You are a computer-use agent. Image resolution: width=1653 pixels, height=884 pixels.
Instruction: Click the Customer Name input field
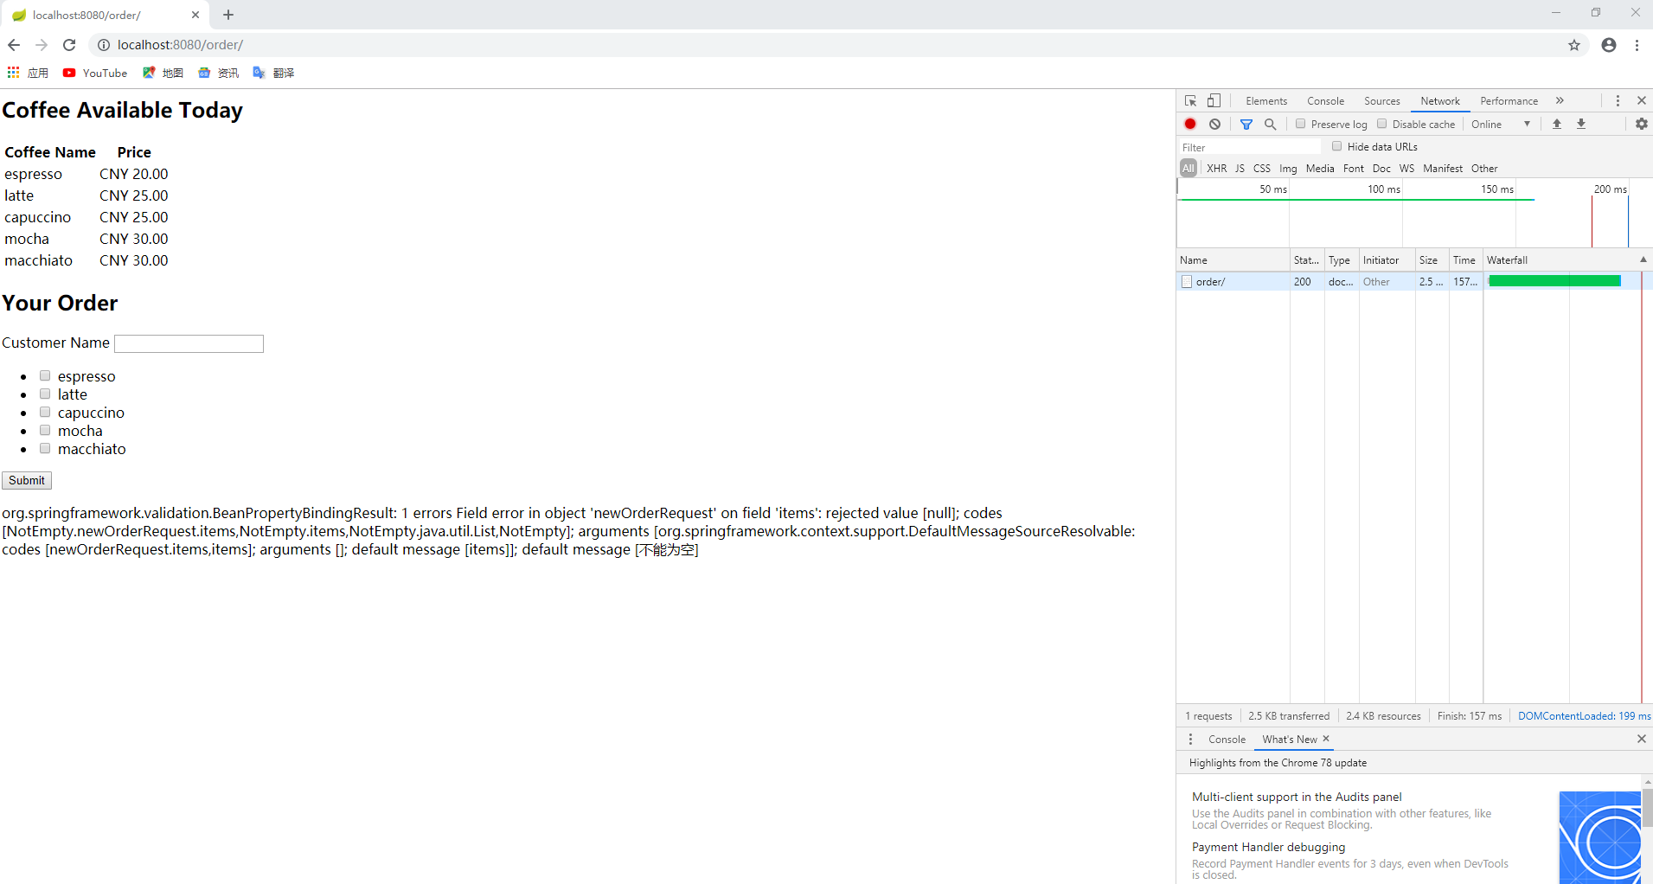(x=189, y=343)
